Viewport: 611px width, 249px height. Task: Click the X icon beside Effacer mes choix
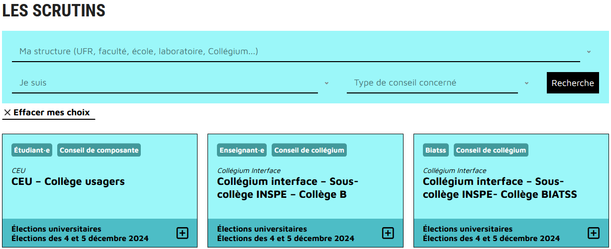pyautogui.click(x=7, y=113)
